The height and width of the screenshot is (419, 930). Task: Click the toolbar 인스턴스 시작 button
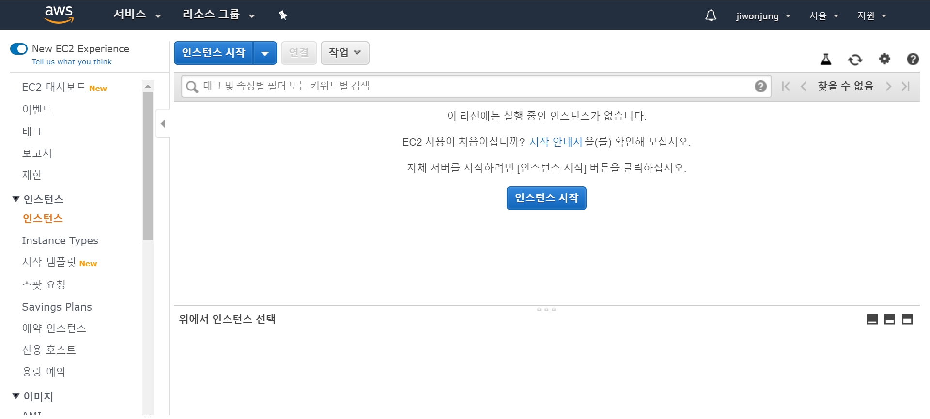pos(214,53)
